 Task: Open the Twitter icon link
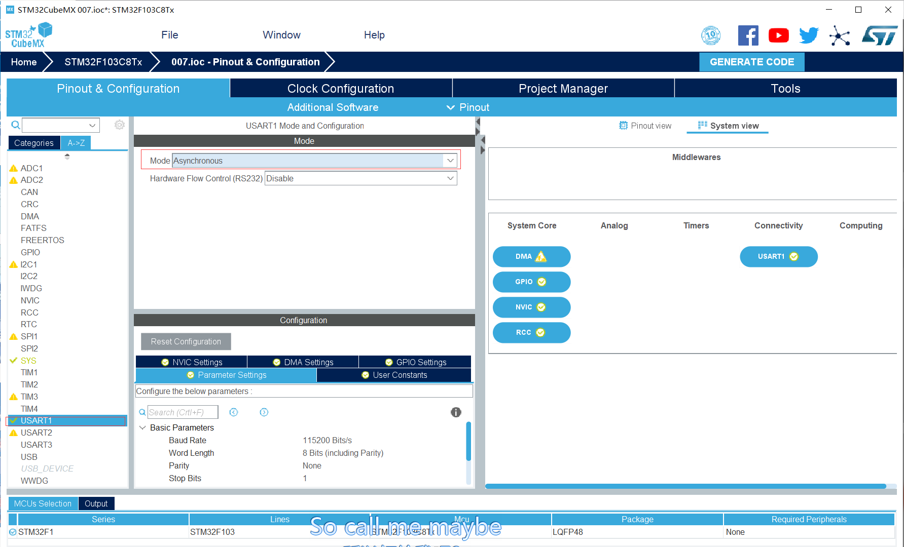click(809, 35)
